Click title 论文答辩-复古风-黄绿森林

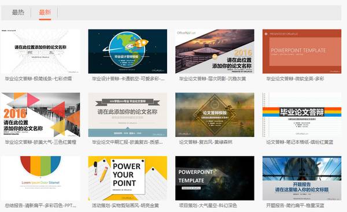(206, 142)
